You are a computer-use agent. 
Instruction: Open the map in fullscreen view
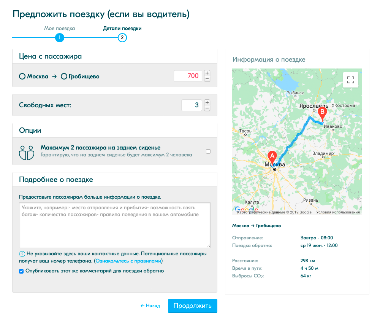point(350,80)
